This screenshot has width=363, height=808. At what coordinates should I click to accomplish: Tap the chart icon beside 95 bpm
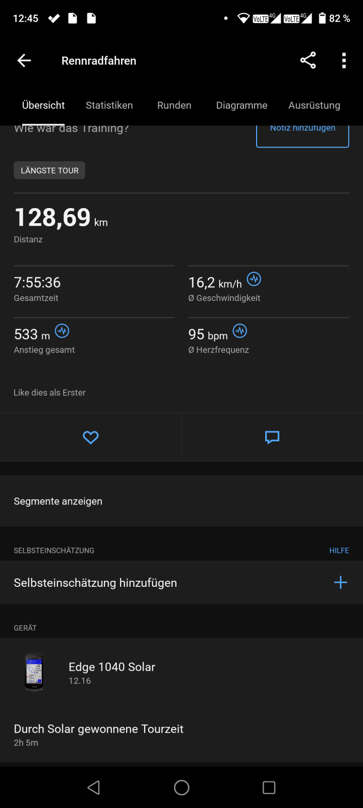coord(240,331)
